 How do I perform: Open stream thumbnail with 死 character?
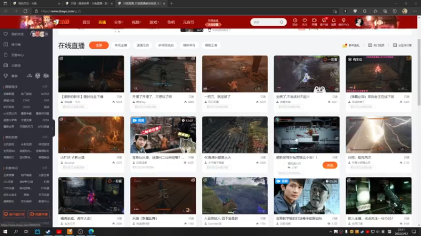(163, 196)
